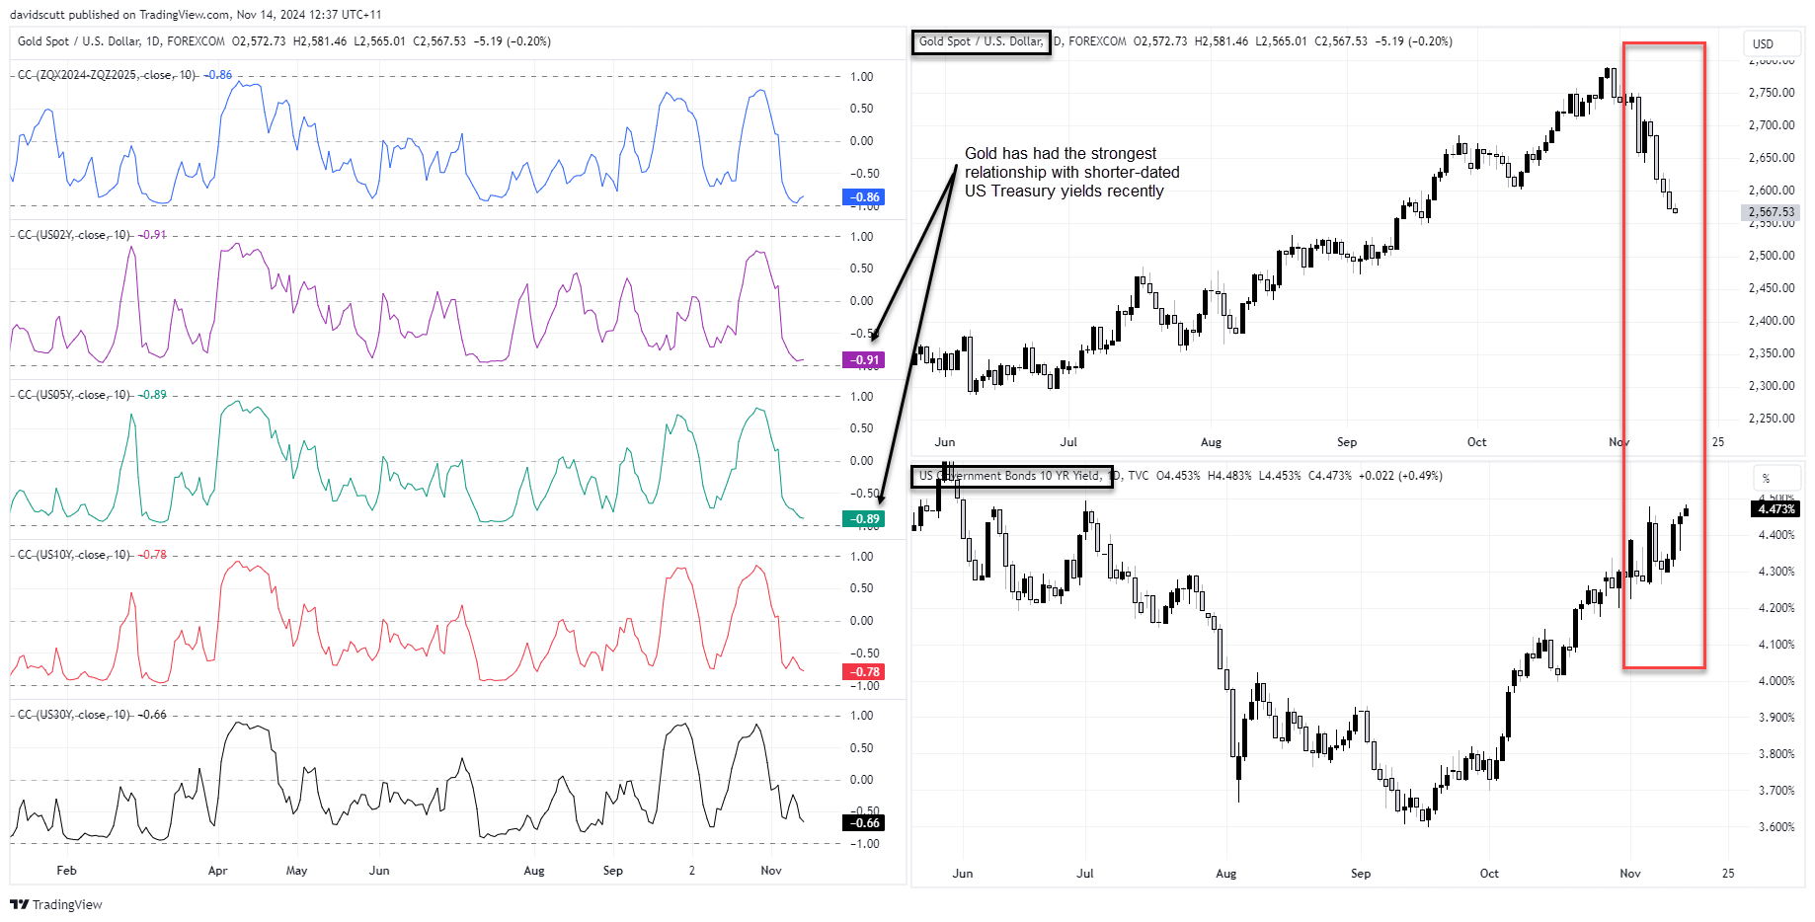Click the 4.000% yield axis label
1815x922 pixels.
coord(1776,681)
